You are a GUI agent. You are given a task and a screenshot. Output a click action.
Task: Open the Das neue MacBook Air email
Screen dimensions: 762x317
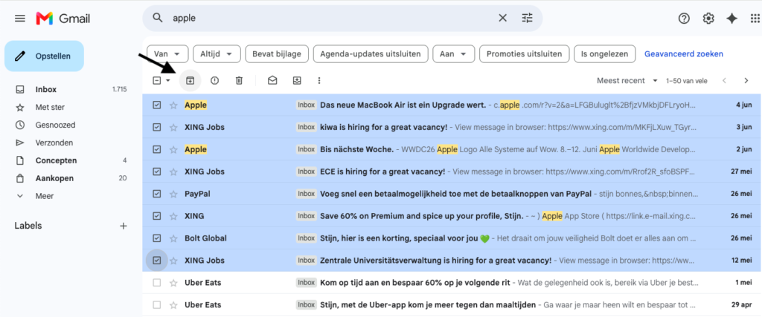(452, 105)
